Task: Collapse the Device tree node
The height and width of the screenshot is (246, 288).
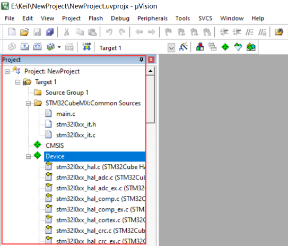Action: click(x=28, y=157)
